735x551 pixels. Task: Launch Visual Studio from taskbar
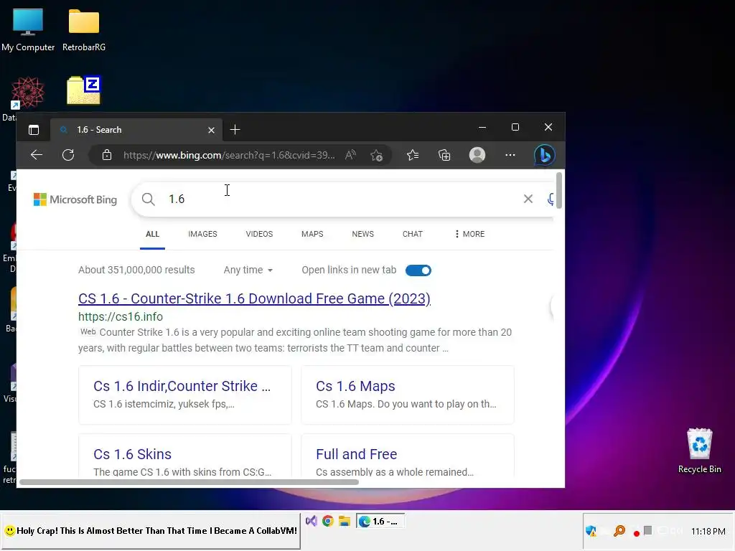pos(312,521)
